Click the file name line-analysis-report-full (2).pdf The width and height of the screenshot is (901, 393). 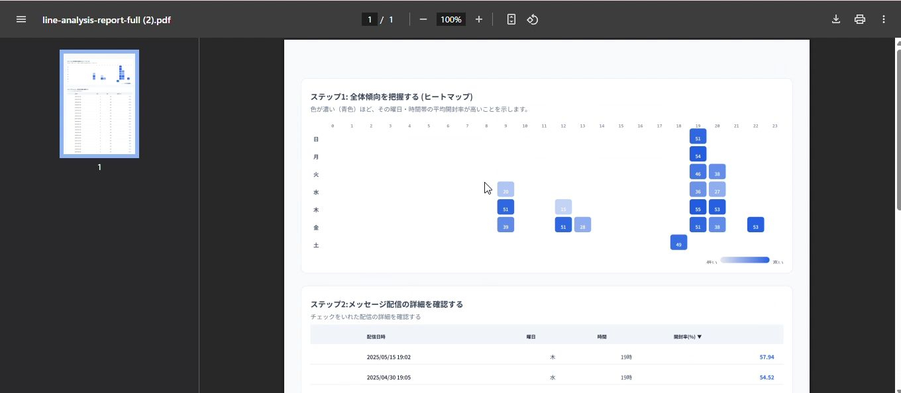click(107, 20)
